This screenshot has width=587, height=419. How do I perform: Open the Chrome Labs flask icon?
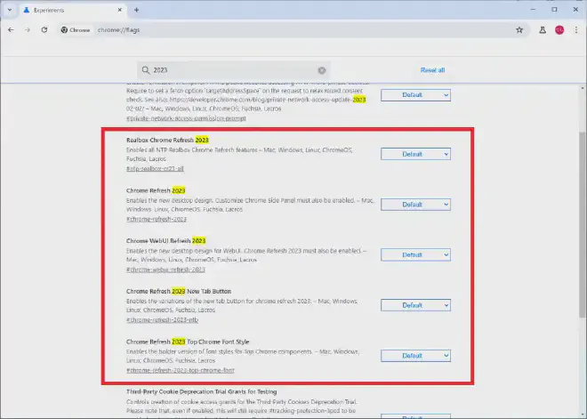(542, 30)
